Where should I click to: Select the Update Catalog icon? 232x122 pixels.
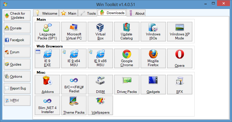(x=126, y=32)
